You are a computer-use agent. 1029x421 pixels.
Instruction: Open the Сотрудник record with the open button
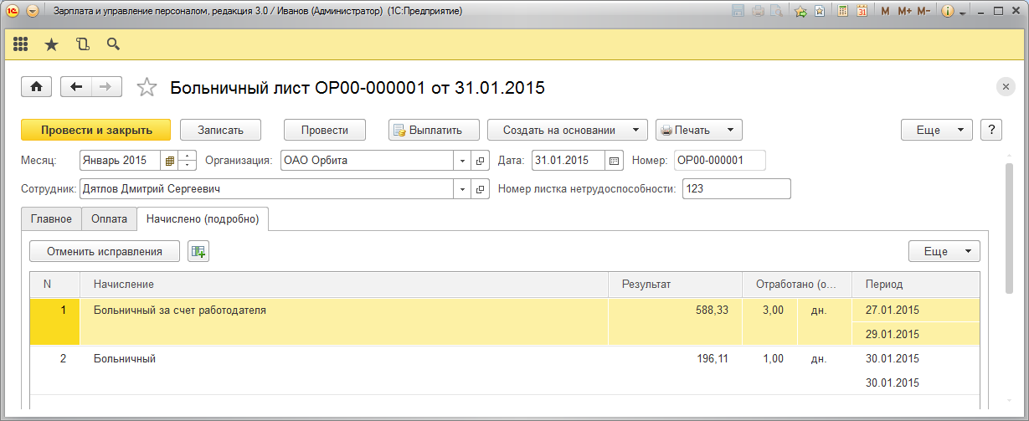tap(481, 189)
